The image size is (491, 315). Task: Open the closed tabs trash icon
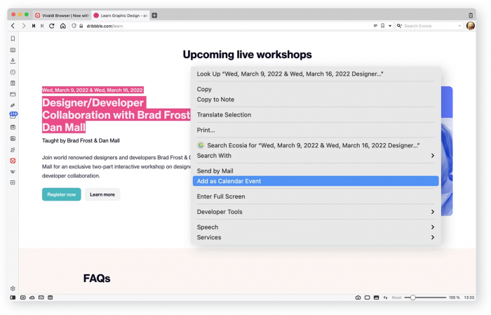tap(471, 15)
